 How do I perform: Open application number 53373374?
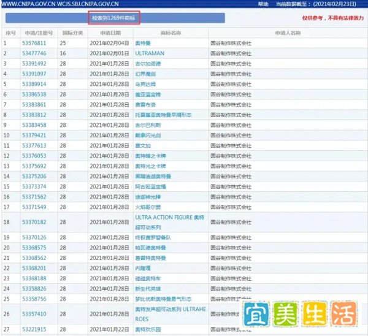pyautogui.click(x=34, y=186)
